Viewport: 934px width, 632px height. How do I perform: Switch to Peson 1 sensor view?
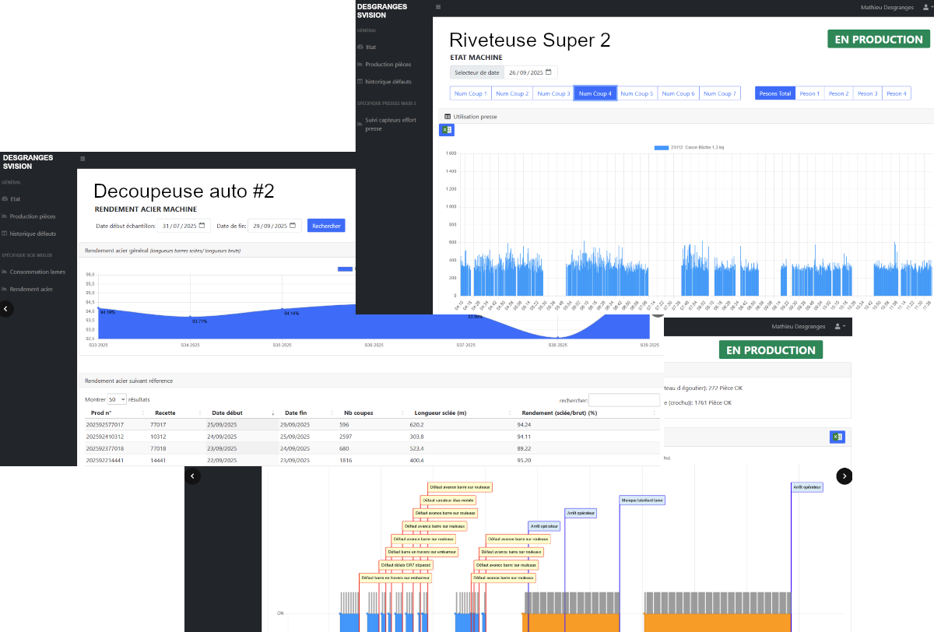pos(809,93)
